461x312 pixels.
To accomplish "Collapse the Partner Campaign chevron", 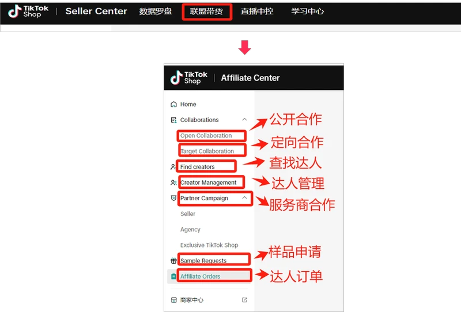I will coord(244,198).
